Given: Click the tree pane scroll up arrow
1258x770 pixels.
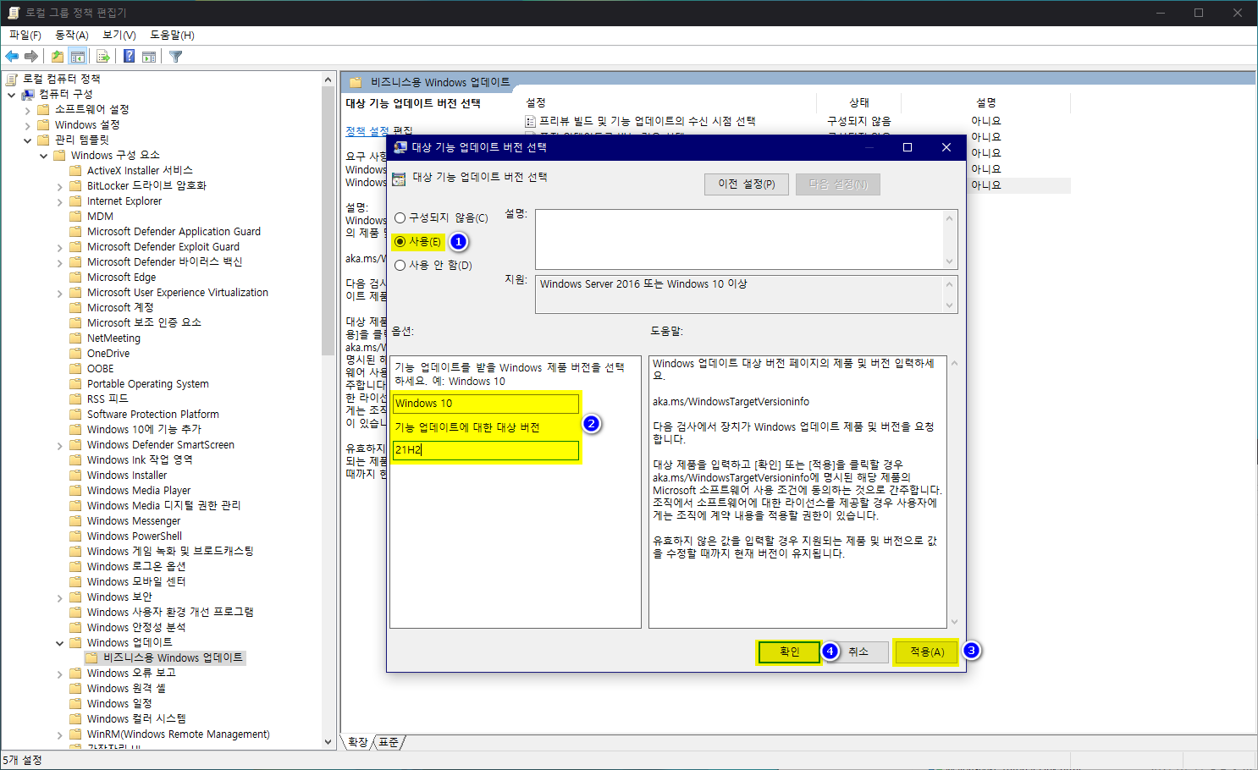Looking at the screenshot, I should [328, 79].
